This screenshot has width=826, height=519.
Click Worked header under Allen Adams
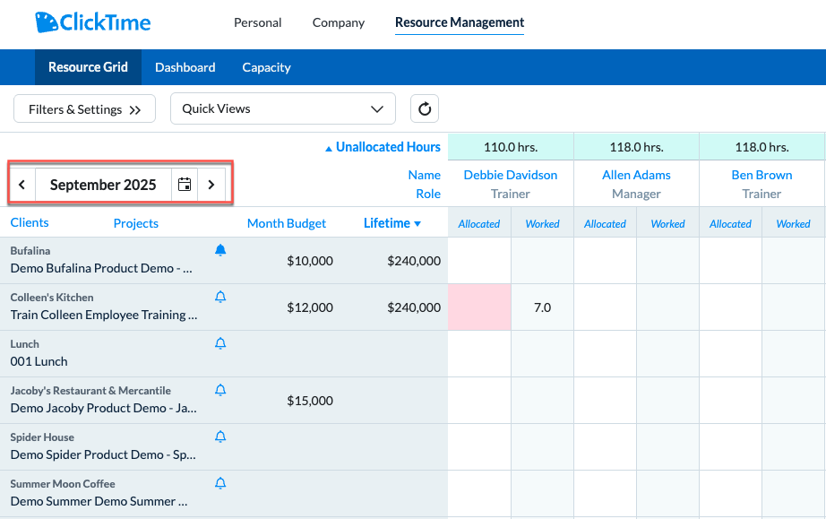[x=668, y=224]
